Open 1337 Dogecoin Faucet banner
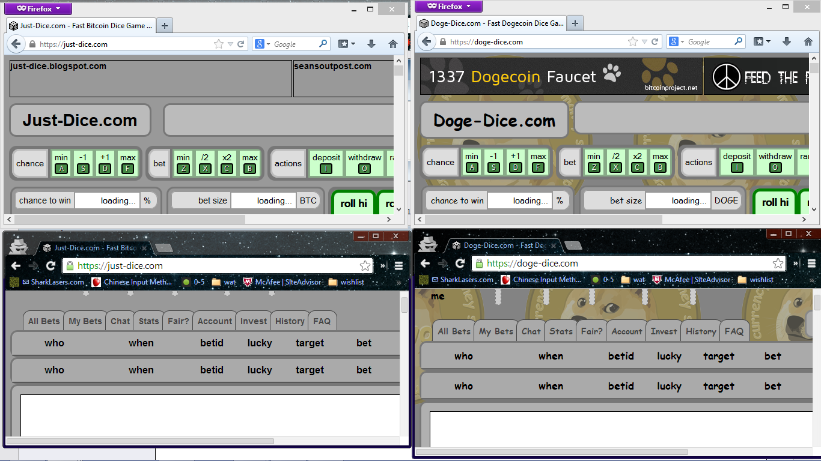 tap(561, 76)
